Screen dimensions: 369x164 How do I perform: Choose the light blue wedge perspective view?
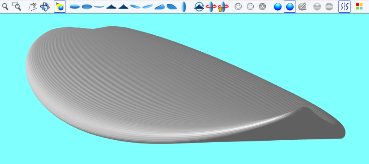point(159,7)
